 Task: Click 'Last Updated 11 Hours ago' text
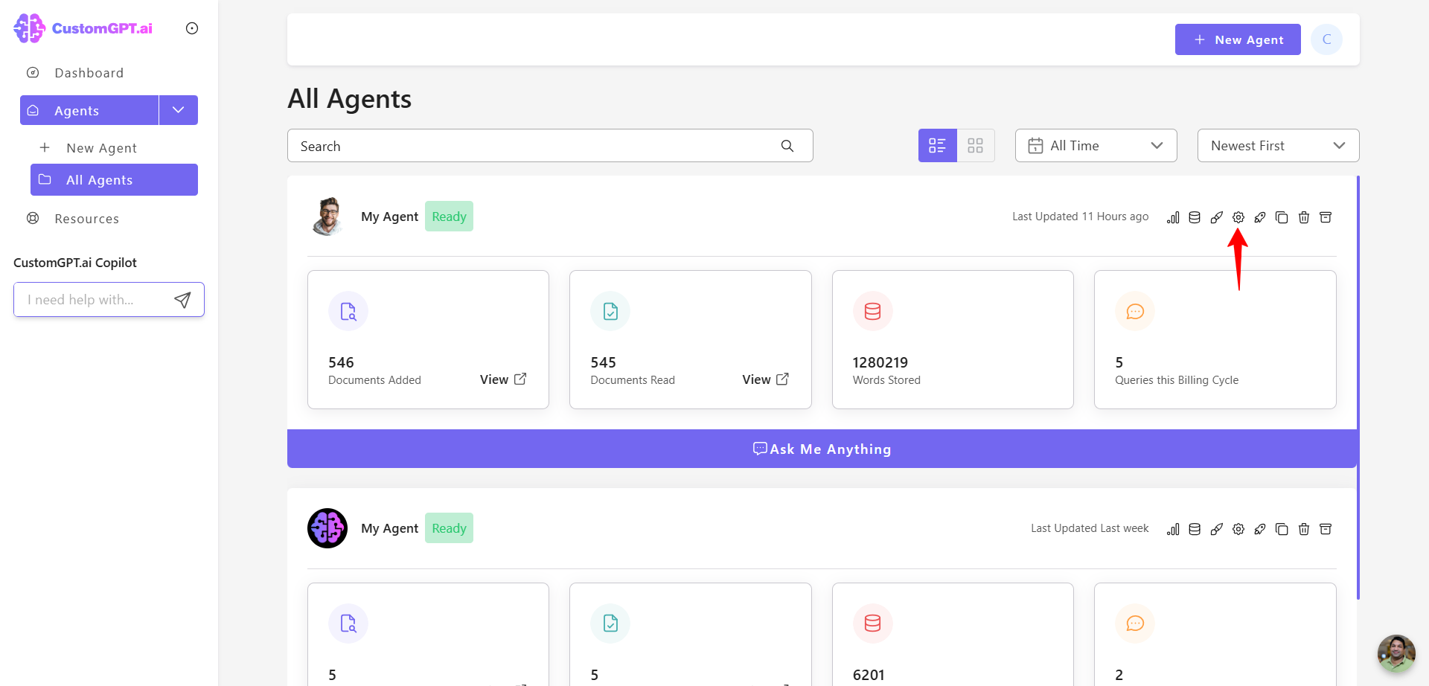1080,217
